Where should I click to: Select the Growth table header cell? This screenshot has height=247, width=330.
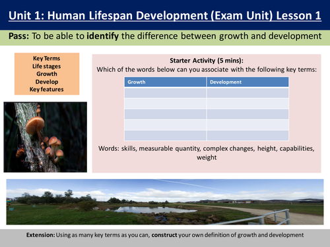coord(165,82)
